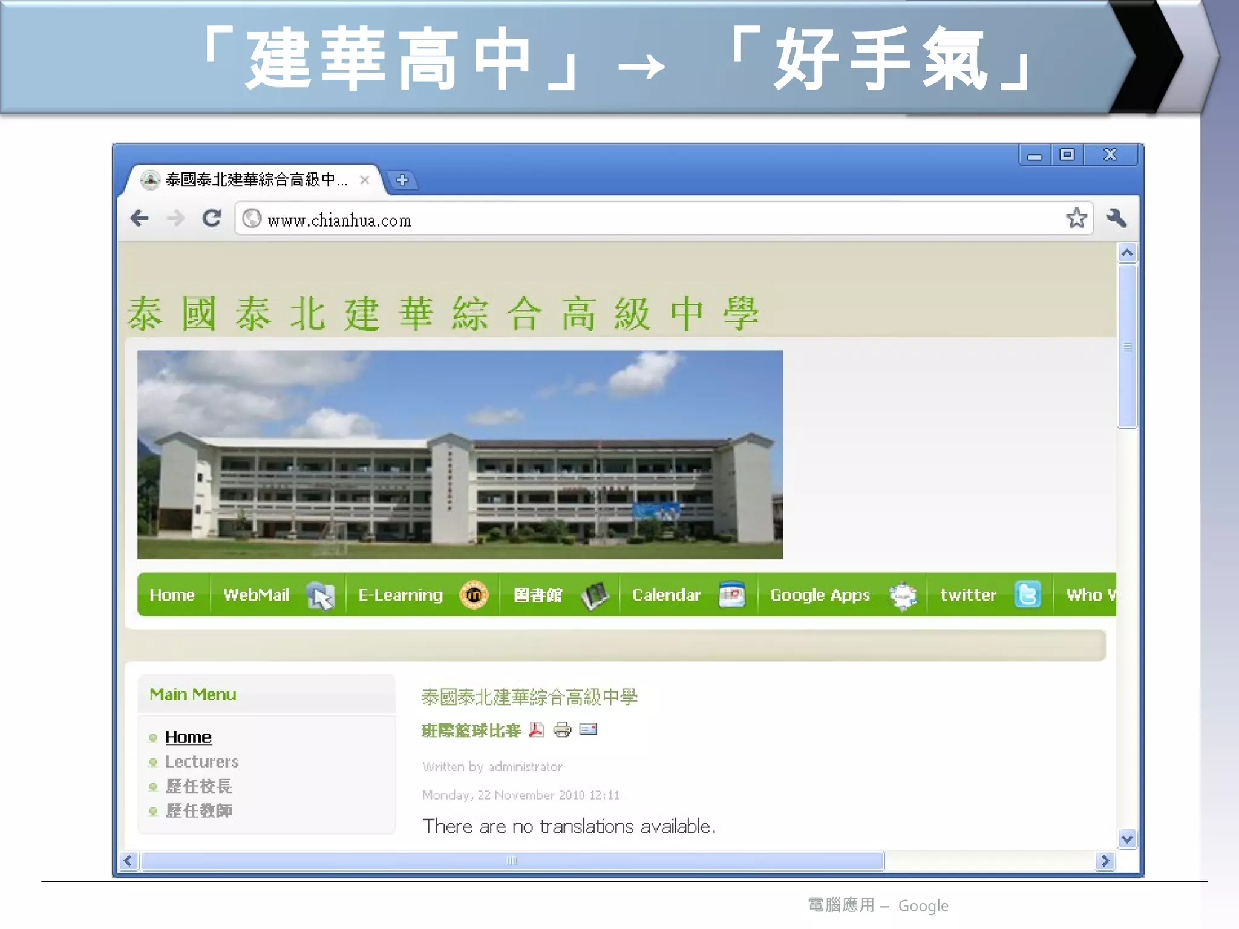Click the horizontal scrollbar thumb
This screenshot has height=929, width=1239.
tap(512, 861)
